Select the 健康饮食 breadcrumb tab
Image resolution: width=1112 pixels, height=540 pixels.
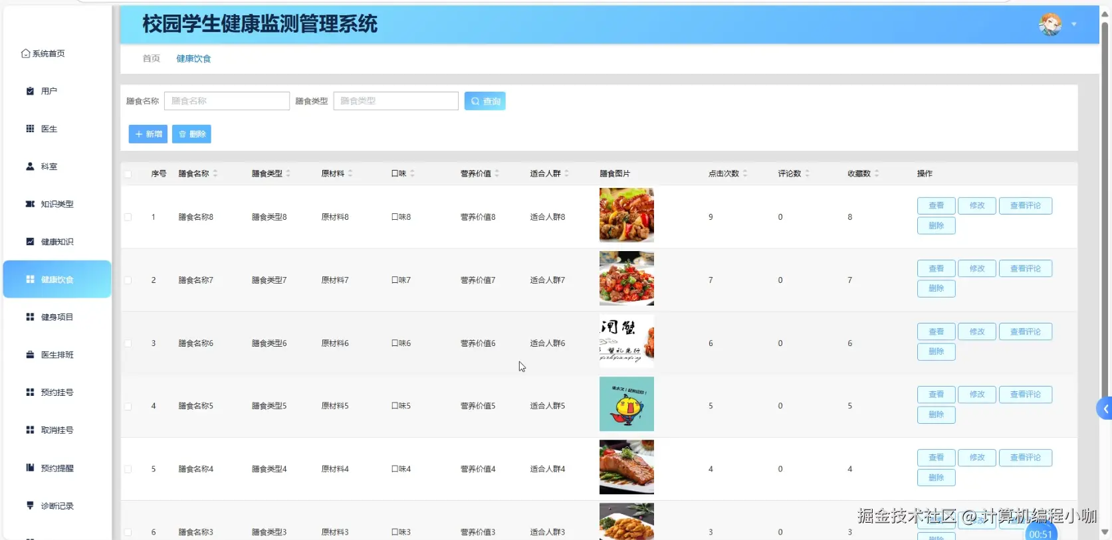click(x=193, y=58)
